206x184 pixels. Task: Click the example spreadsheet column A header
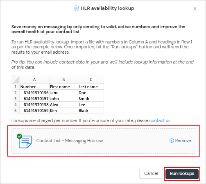(34, 80)
